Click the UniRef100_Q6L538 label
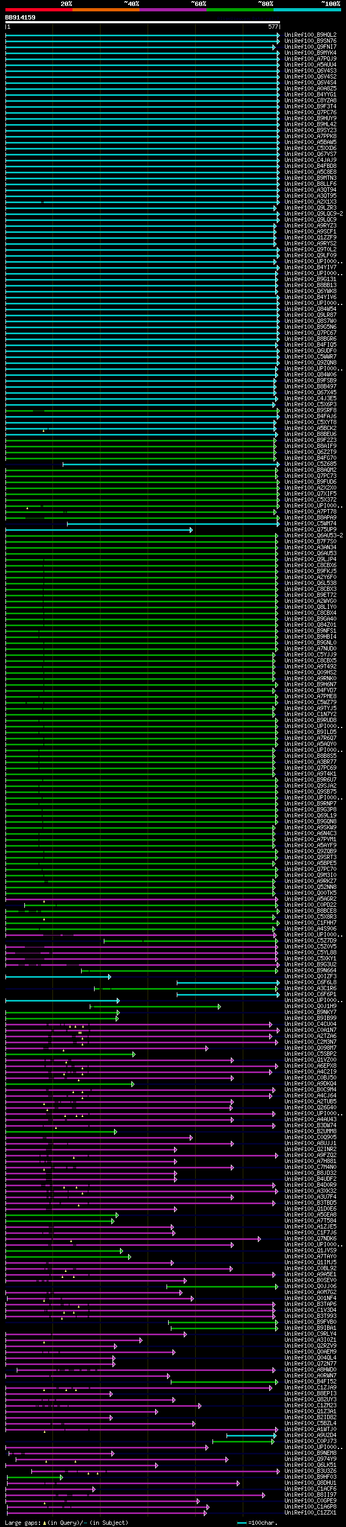The height and width of the screenshot is (1527, 346). tap(310, 583)
